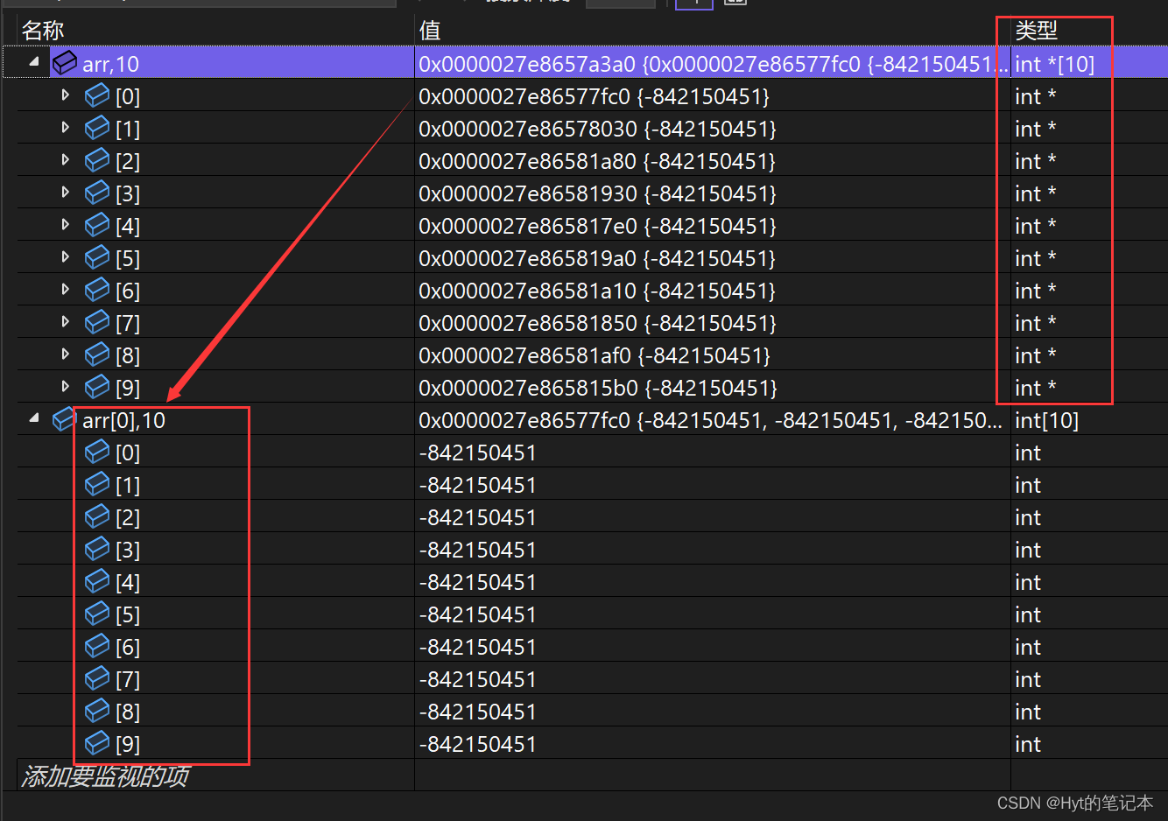Click the arr[0],10 variable cube icon
The image size is (1168, 821).
[65, 418]
